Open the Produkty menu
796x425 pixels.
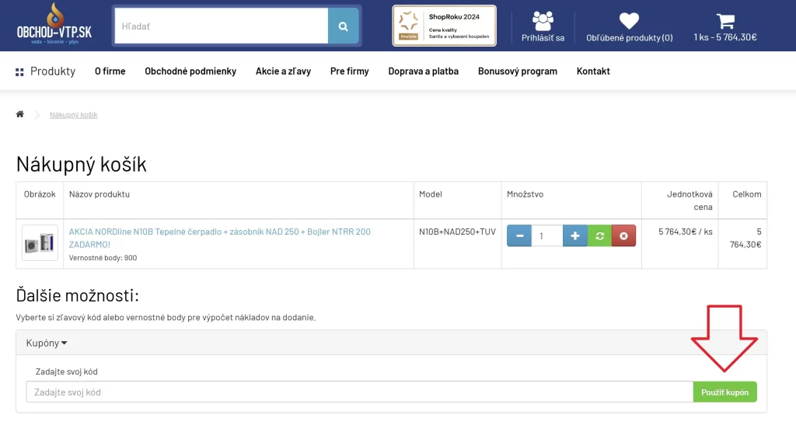46,71
